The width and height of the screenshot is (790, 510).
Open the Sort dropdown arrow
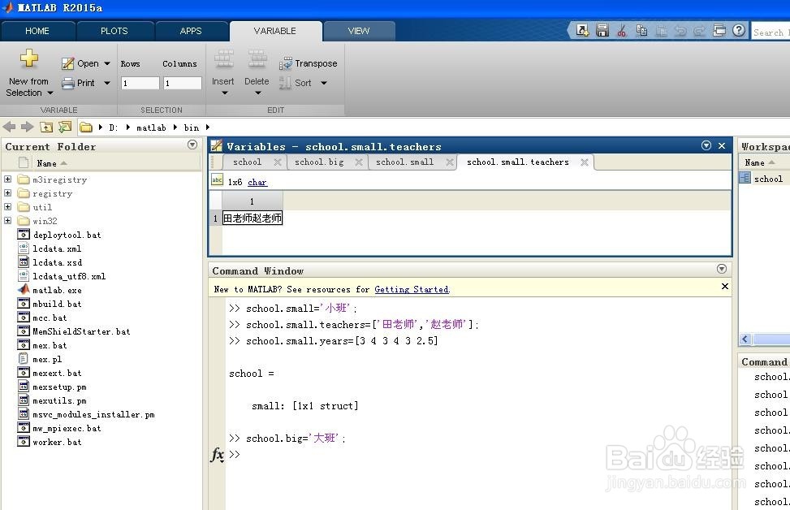[324, 83]
